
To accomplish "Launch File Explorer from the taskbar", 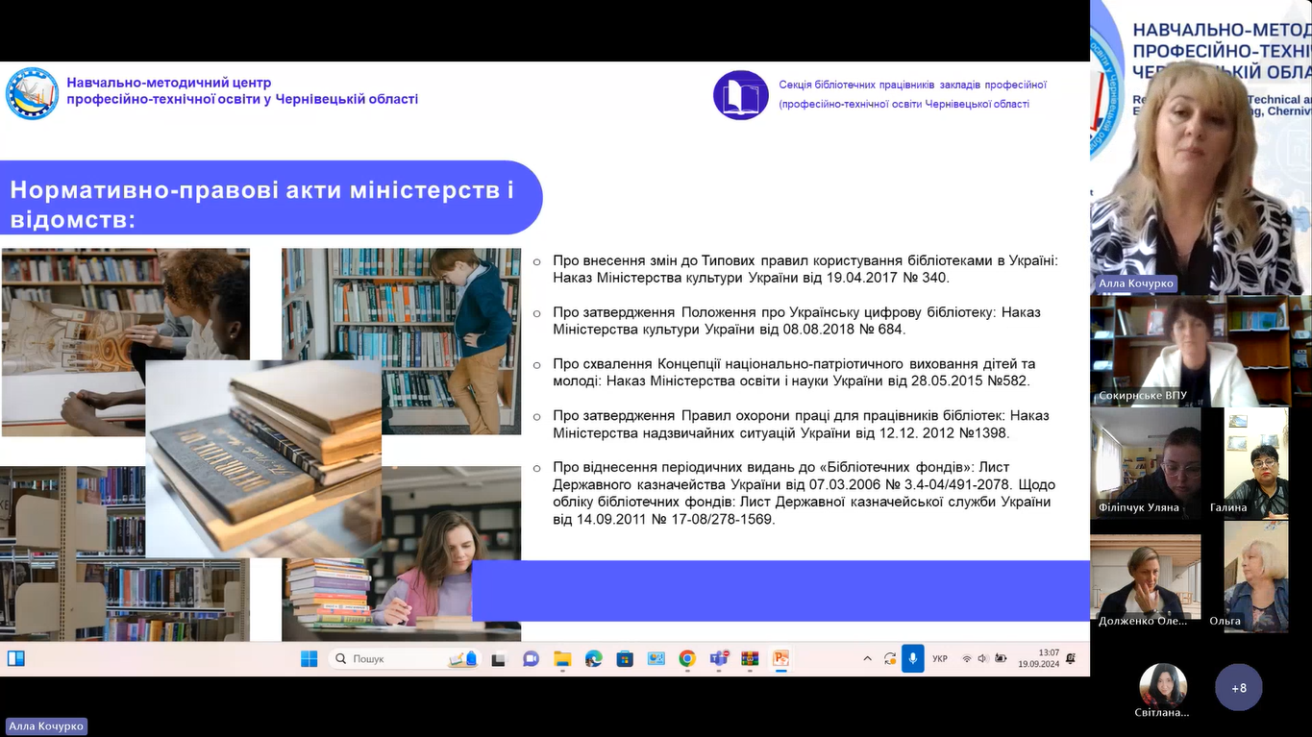I will (562, 659).
